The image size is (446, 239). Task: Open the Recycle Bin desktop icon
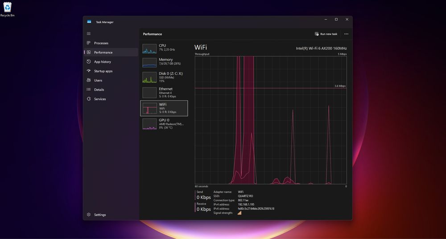(x=7, y=9)
